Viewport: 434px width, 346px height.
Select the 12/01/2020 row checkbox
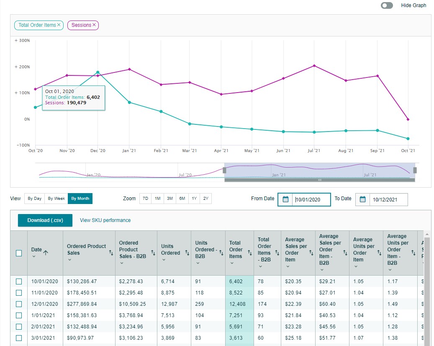[x=19, y=304]
